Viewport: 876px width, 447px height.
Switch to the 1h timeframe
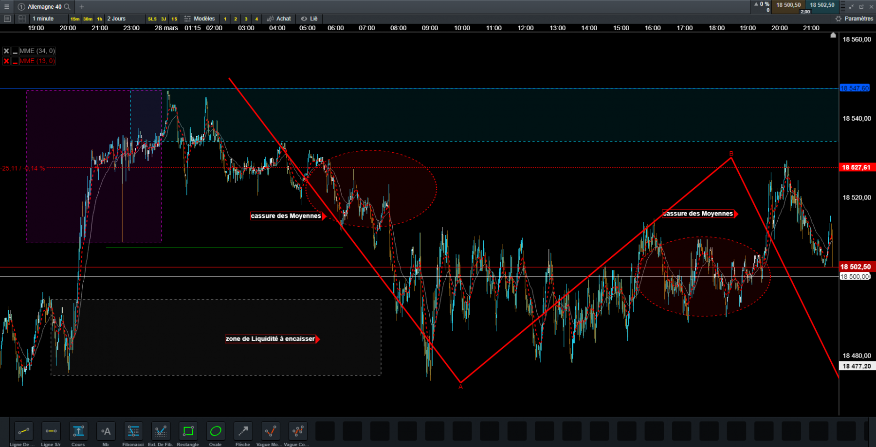tap(100, 19)
